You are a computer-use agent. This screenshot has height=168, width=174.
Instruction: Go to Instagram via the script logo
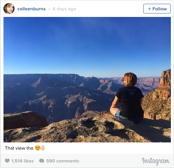pos(156,161)
